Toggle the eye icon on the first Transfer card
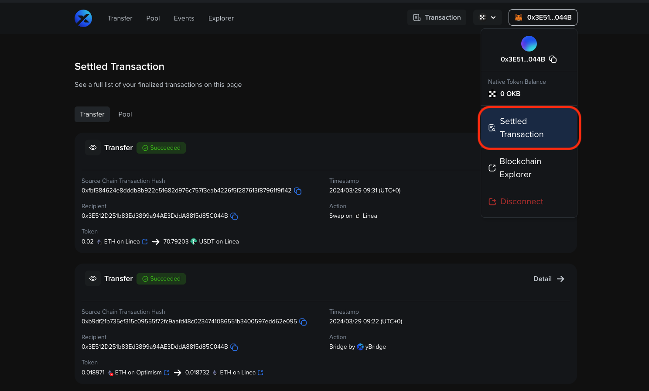 [92, 147]
